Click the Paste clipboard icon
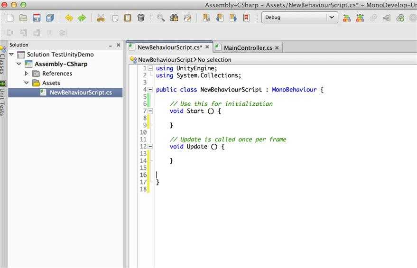 128,18
